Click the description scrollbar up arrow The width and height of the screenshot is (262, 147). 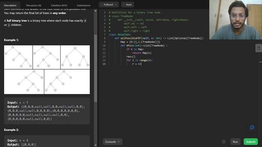(x=95, y=11)
